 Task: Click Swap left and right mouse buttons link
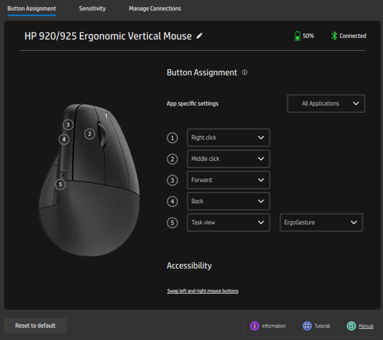pos(203,291)
